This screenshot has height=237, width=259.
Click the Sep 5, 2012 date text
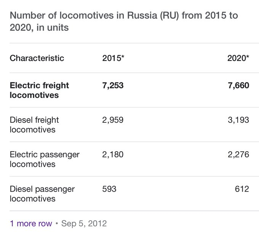pyautogui.click(x=84, y=223)
